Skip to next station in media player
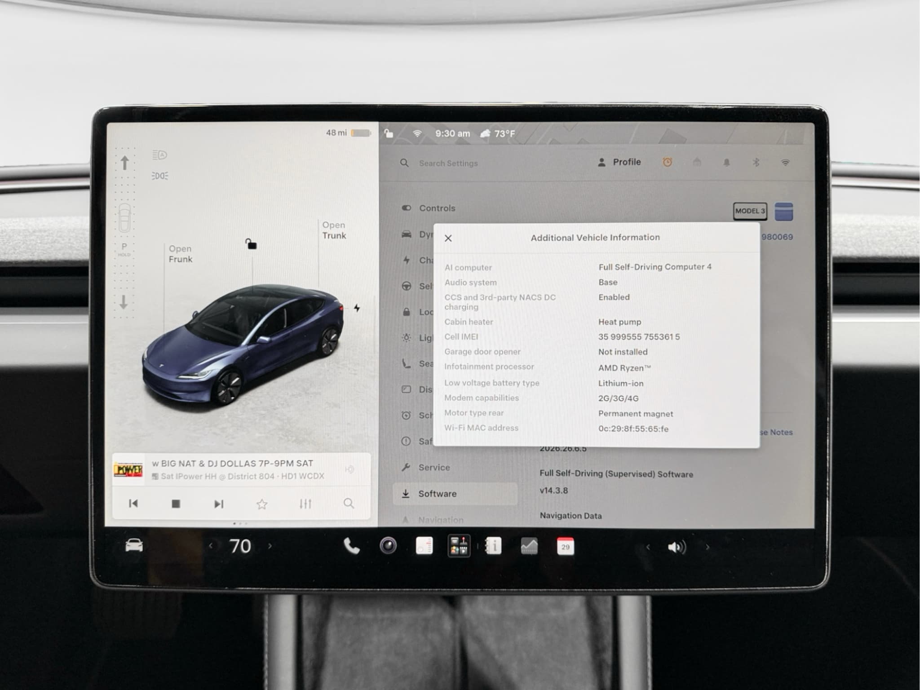Viewport: 920px width, 690px height. (x=219, y=504)
